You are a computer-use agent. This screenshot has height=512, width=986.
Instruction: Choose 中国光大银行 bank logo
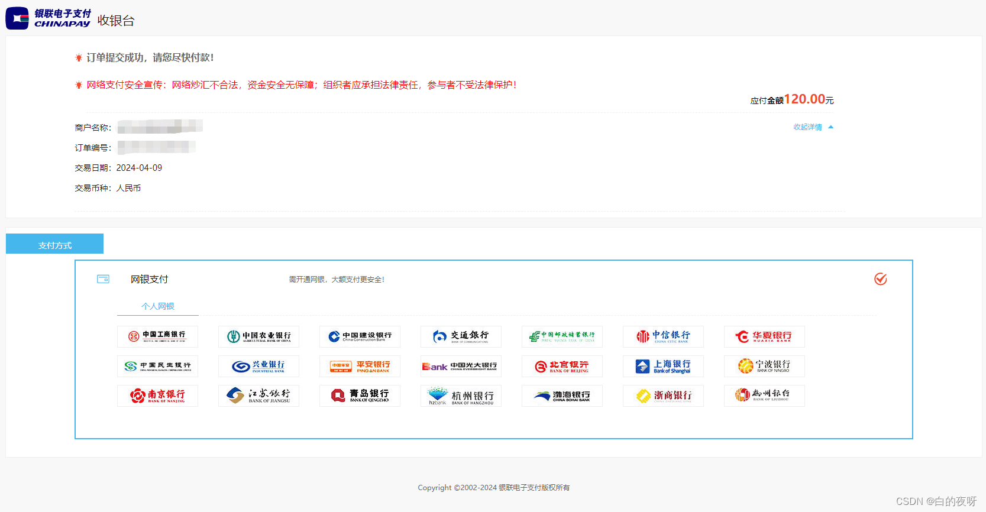(x=461, y=366)
